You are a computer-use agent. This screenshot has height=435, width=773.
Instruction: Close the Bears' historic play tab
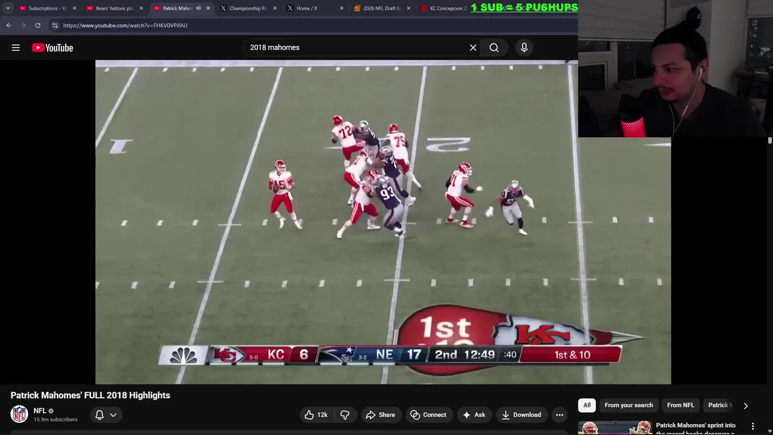click(x=141, y=8)
